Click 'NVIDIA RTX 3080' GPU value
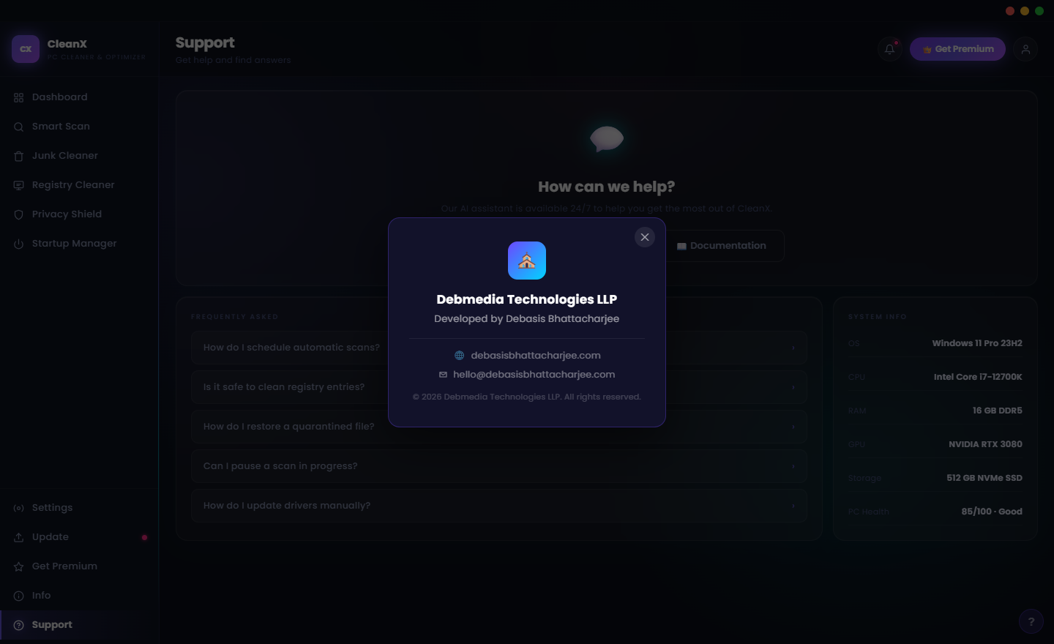The width and height of the screenshot is (1054, 644). pyautogui.click(x=985, y=444)
